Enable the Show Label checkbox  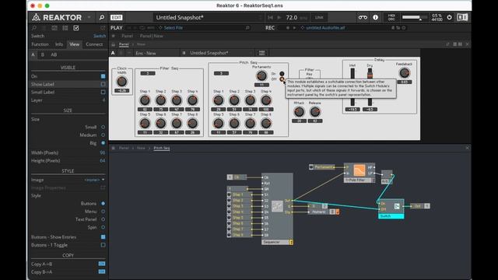coord(103,84)
